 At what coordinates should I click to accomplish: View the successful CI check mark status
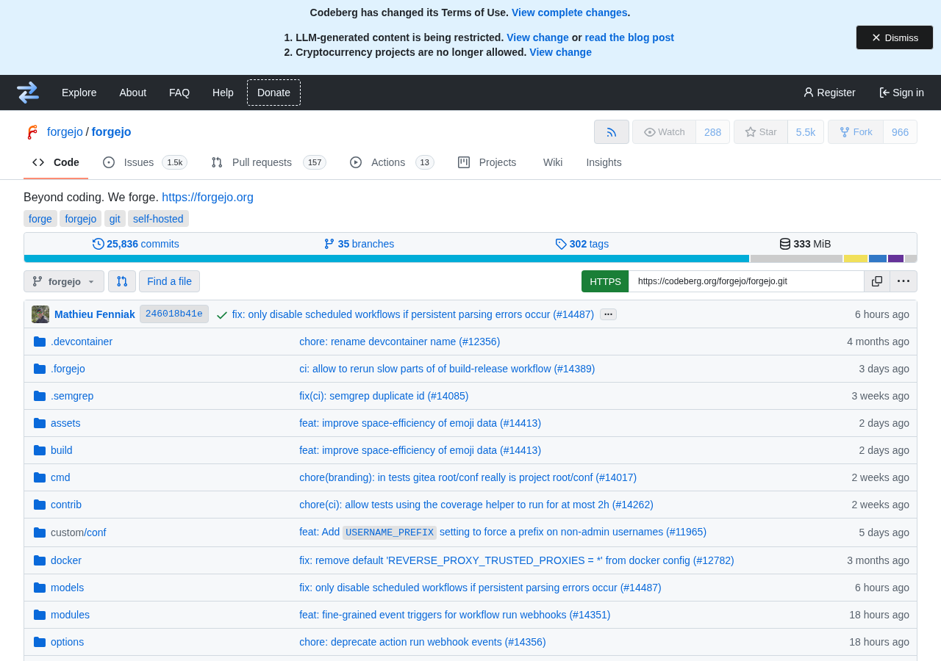(222, 315)
